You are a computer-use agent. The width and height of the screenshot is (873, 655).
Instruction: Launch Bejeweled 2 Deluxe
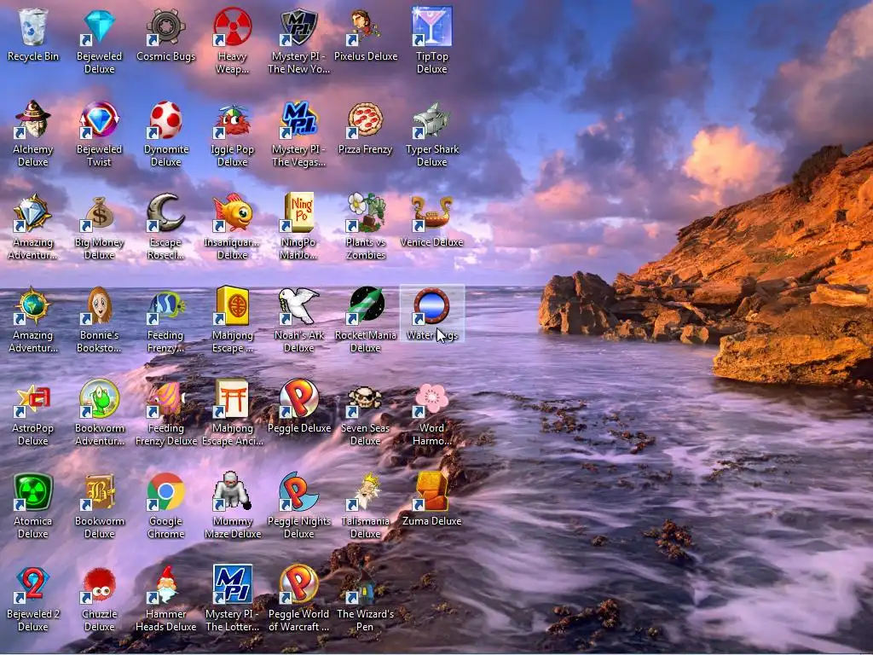(x=33, y=585)
